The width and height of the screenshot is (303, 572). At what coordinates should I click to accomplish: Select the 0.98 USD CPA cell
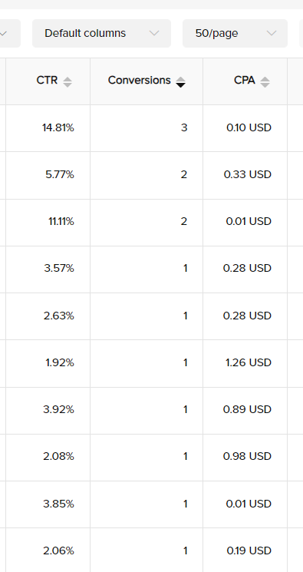click(245, 457)
